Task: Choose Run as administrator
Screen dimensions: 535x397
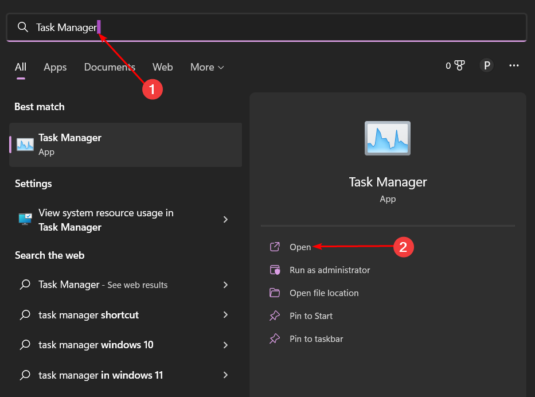Action: pyautogui.click(x=330, y=270)
